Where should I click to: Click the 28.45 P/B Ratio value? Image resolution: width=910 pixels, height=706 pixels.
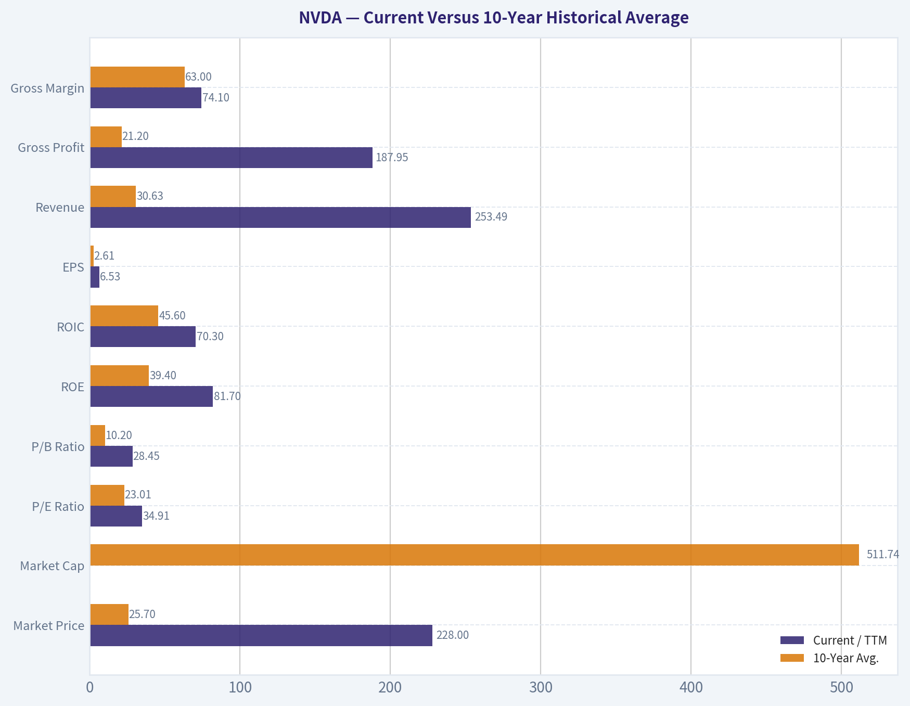click(x=147, y=456)
